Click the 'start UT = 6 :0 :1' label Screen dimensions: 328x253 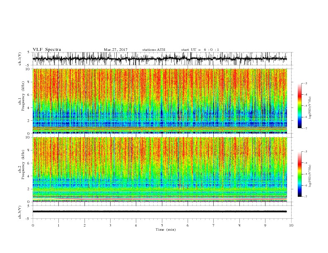[x=200, y=50]
